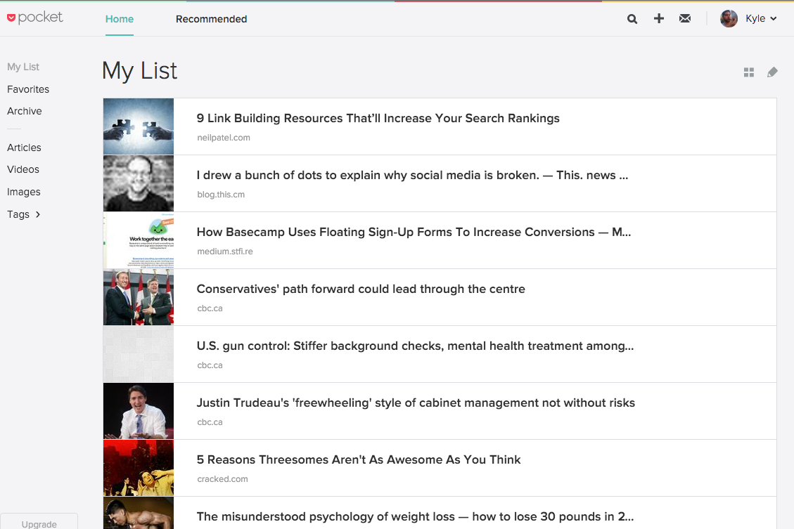Click the Justin Trudeau laughing thumbnail
Image resolution: width=794 pixels, height=529 pixels.
click(139, 411)
